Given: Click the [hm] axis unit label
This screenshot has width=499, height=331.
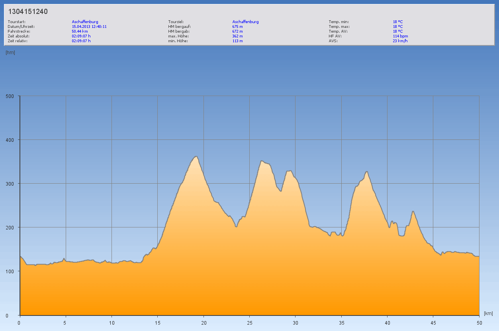Looking at the screenshot, I should click(10, 53).
